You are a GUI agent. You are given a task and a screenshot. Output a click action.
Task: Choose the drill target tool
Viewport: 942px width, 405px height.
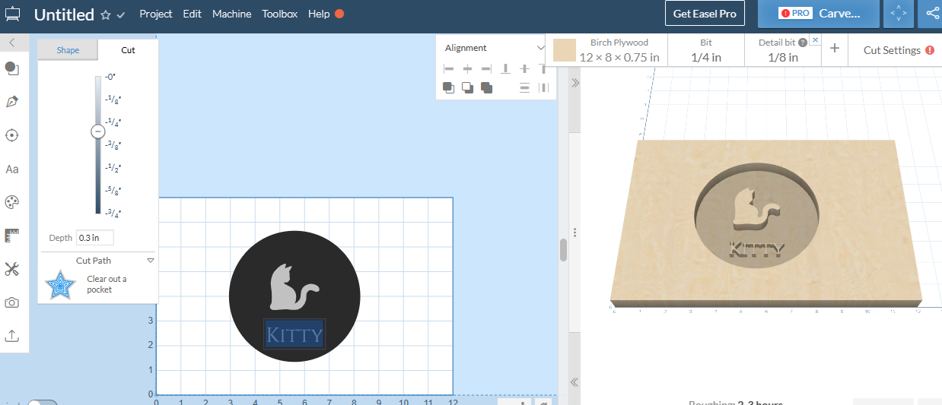point(11,135)
